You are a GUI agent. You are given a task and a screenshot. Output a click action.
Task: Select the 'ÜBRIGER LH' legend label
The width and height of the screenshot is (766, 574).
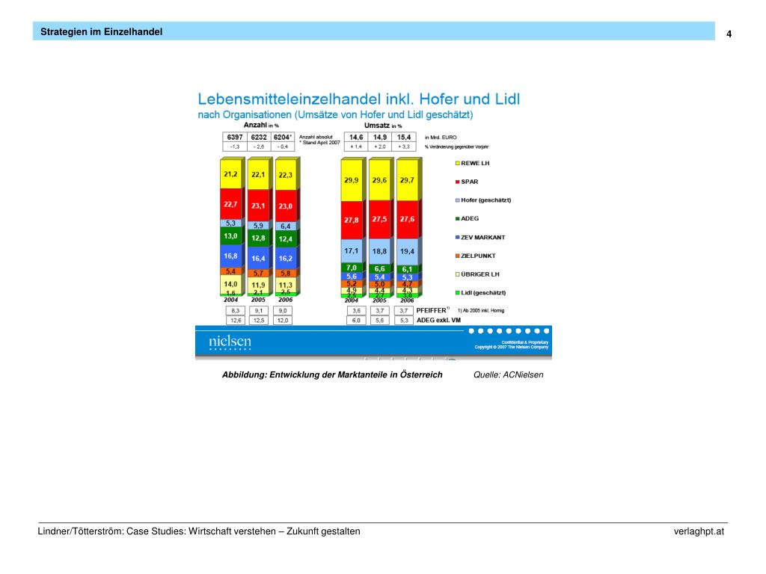[x=480, y=274]
